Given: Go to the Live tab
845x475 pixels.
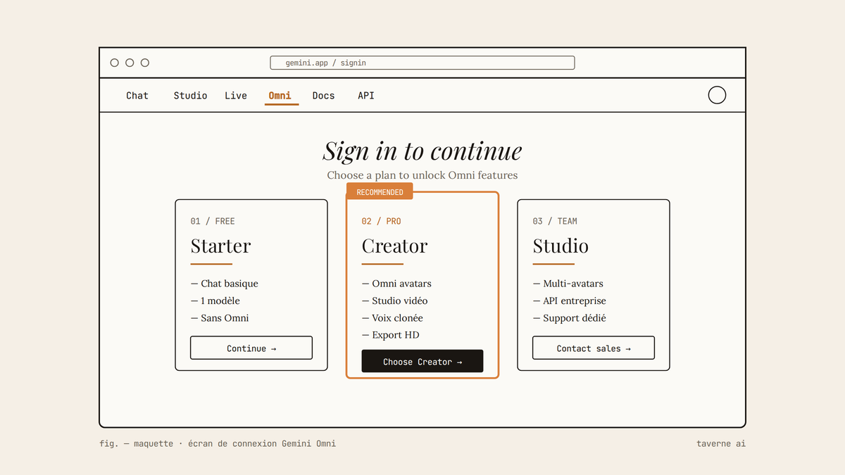Looking at the screenshot, I should coord(236,96).
